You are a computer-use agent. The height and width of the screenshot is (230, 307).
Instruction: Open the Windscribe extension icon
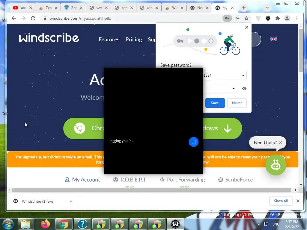268,18
